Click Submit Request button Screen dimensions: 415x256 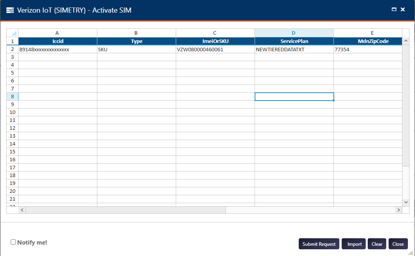click(x=319, y=244)
